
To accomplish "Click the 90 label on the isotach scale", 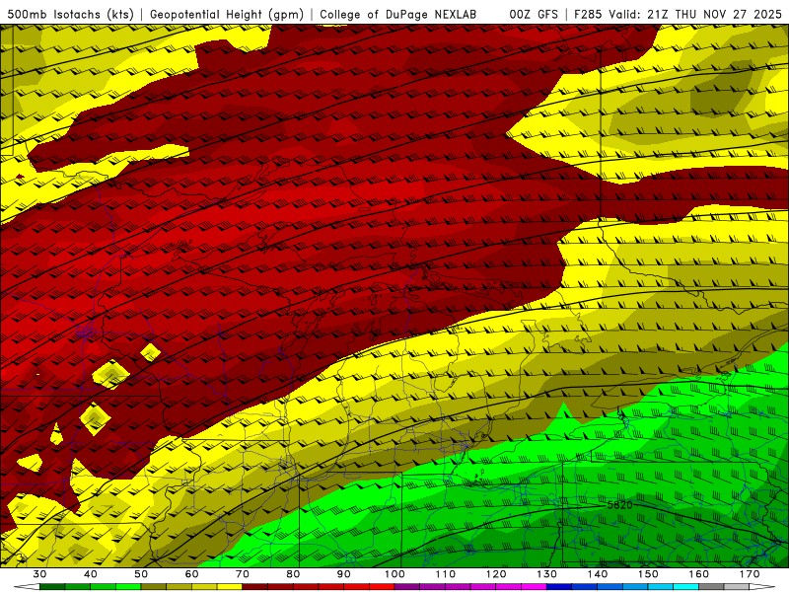I will (x=344, y=574).
